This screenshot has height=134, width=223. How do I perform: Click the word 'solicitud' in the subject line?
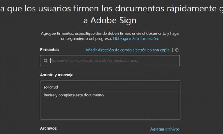(51, 87)
